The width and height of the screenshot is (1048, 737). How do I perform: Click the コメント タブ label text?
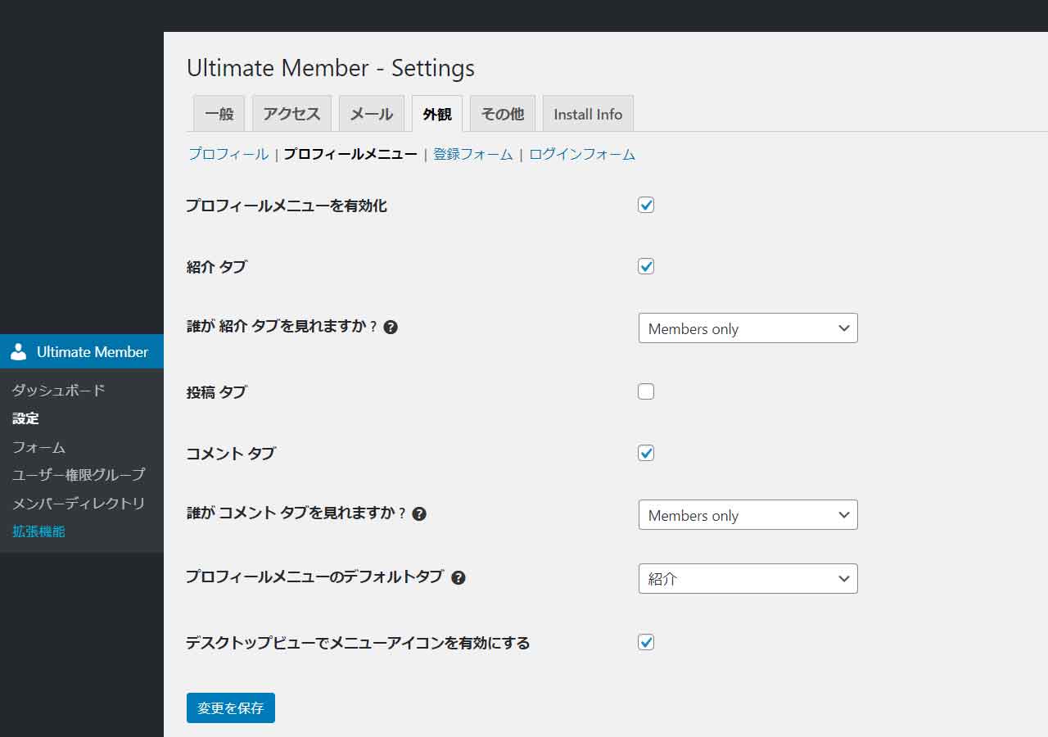[231, 454]
